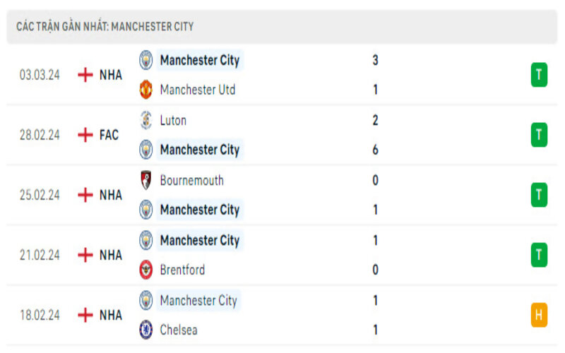Click the Chelsea club crest
This screenshot has height=353, width=565.
coord(146,330)
